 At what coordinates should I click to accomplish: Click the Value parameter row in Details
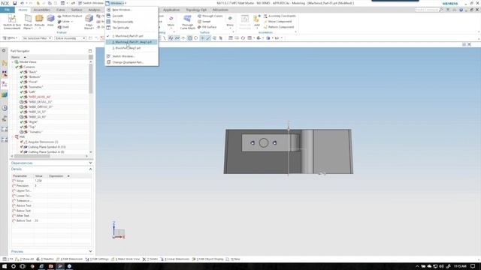coord(51,181)
